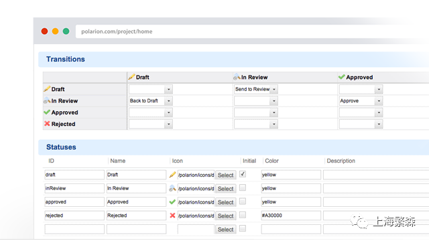
Task: Click Select button in the empty status row
Action: [x=225, y=229]
